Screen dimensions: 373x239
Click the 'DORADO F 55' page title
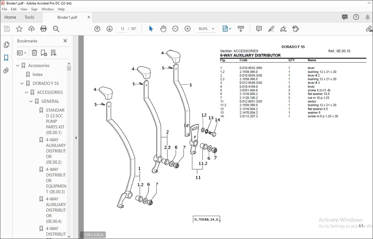tap(293, 47)
